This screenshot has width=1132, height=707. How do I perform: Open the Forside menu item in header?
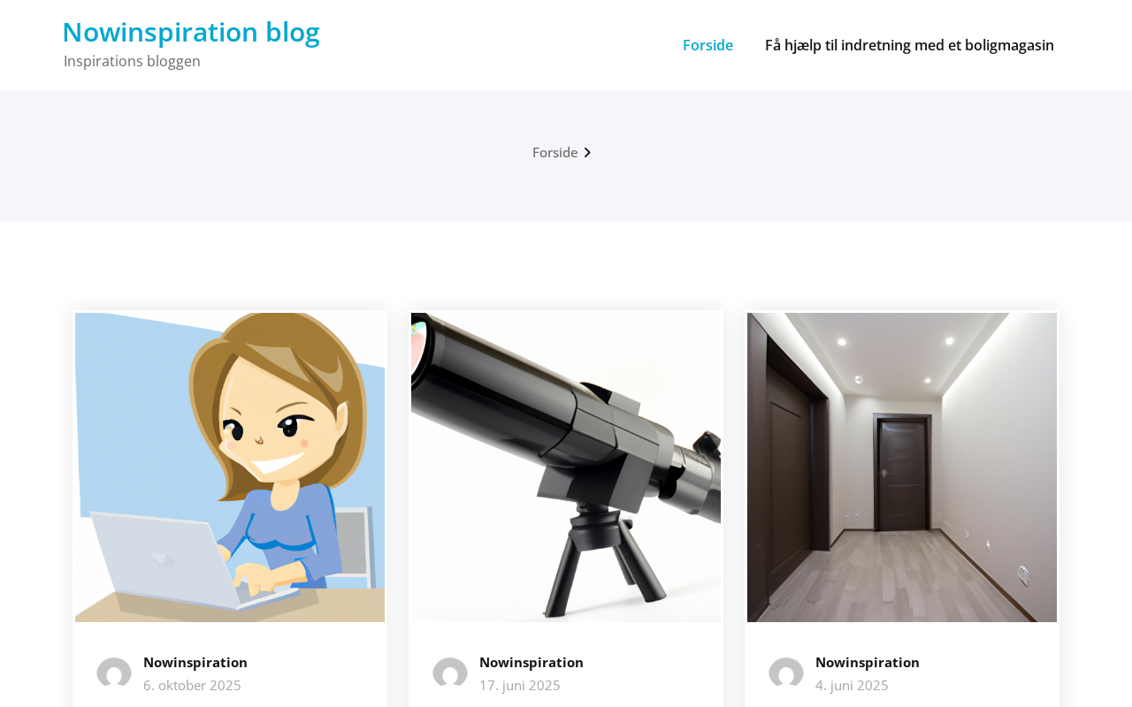pyautogui.click(x=707, y=45)
